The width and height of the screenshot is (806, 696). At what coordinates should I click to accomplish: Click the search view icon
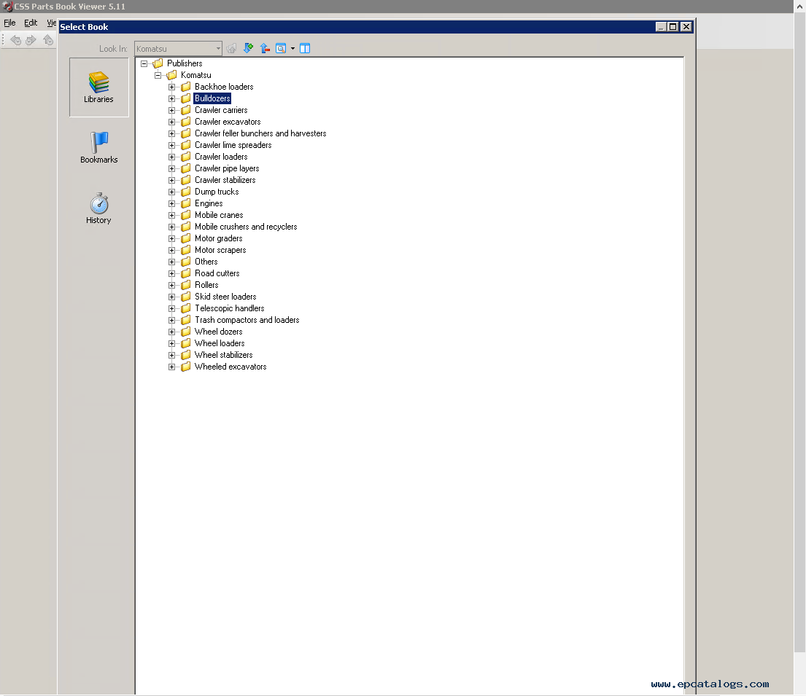(281, 48)
